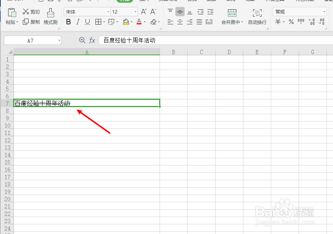
Task: Align text to bottom of cell
Action: [190, 12]
